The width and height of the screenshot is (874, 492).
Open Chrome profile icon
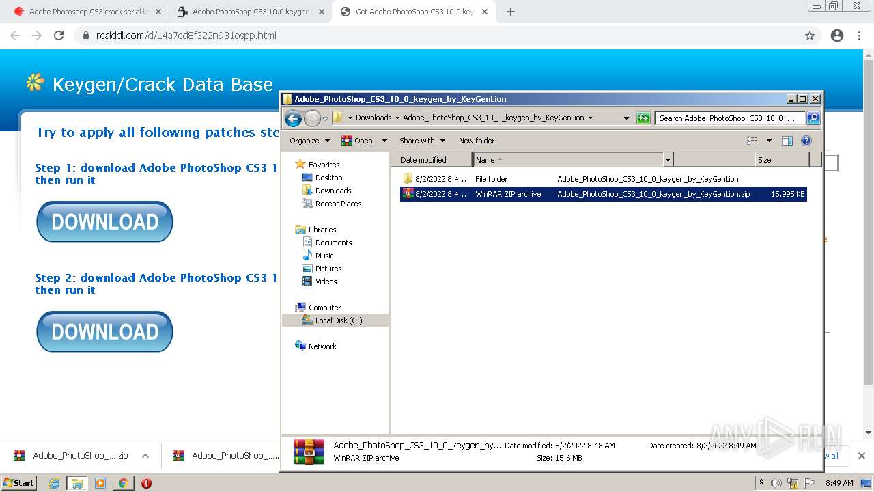coord(837,36)
